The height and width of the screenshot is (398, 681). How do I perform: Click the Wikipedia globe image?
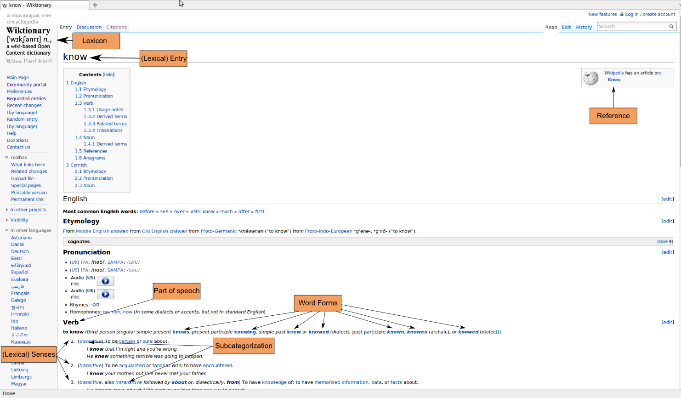point(591,78)
